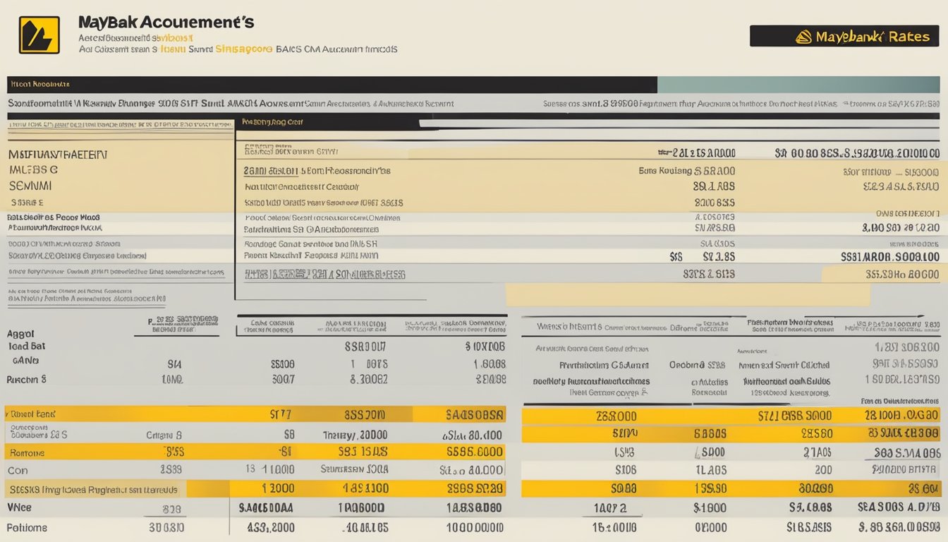Select the Rentoins highlighted yellow row
The height and width of the screenshot is (542, 948).
[x=25, y=453]
